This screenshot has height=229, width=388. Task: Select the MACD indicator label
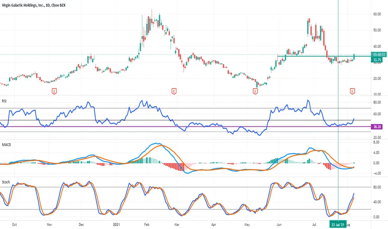(6, 145)
